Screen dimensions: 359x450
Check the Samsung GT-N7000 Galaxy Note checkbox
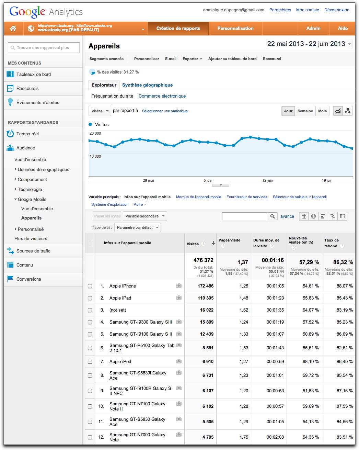click(90, 437)
